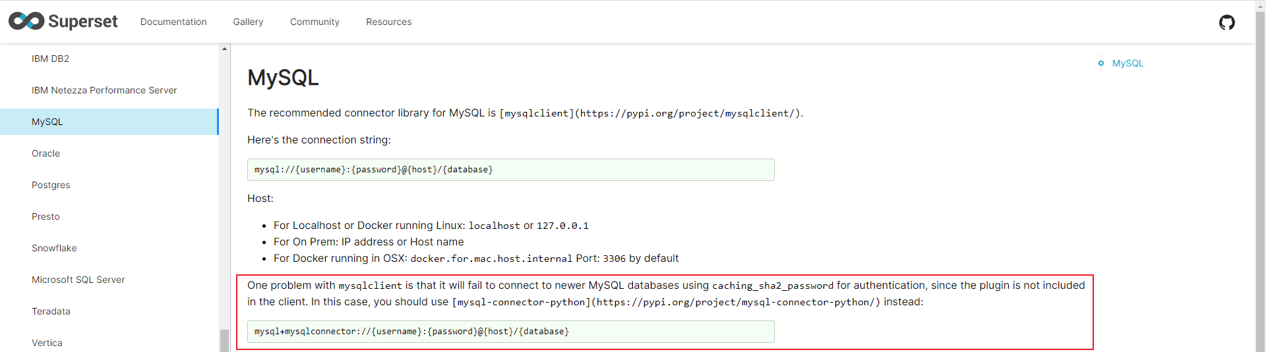Open the GitHub repository icon
This screenshot has height=352, width=1266.
pyautogui.click(x=1226, y=22)
